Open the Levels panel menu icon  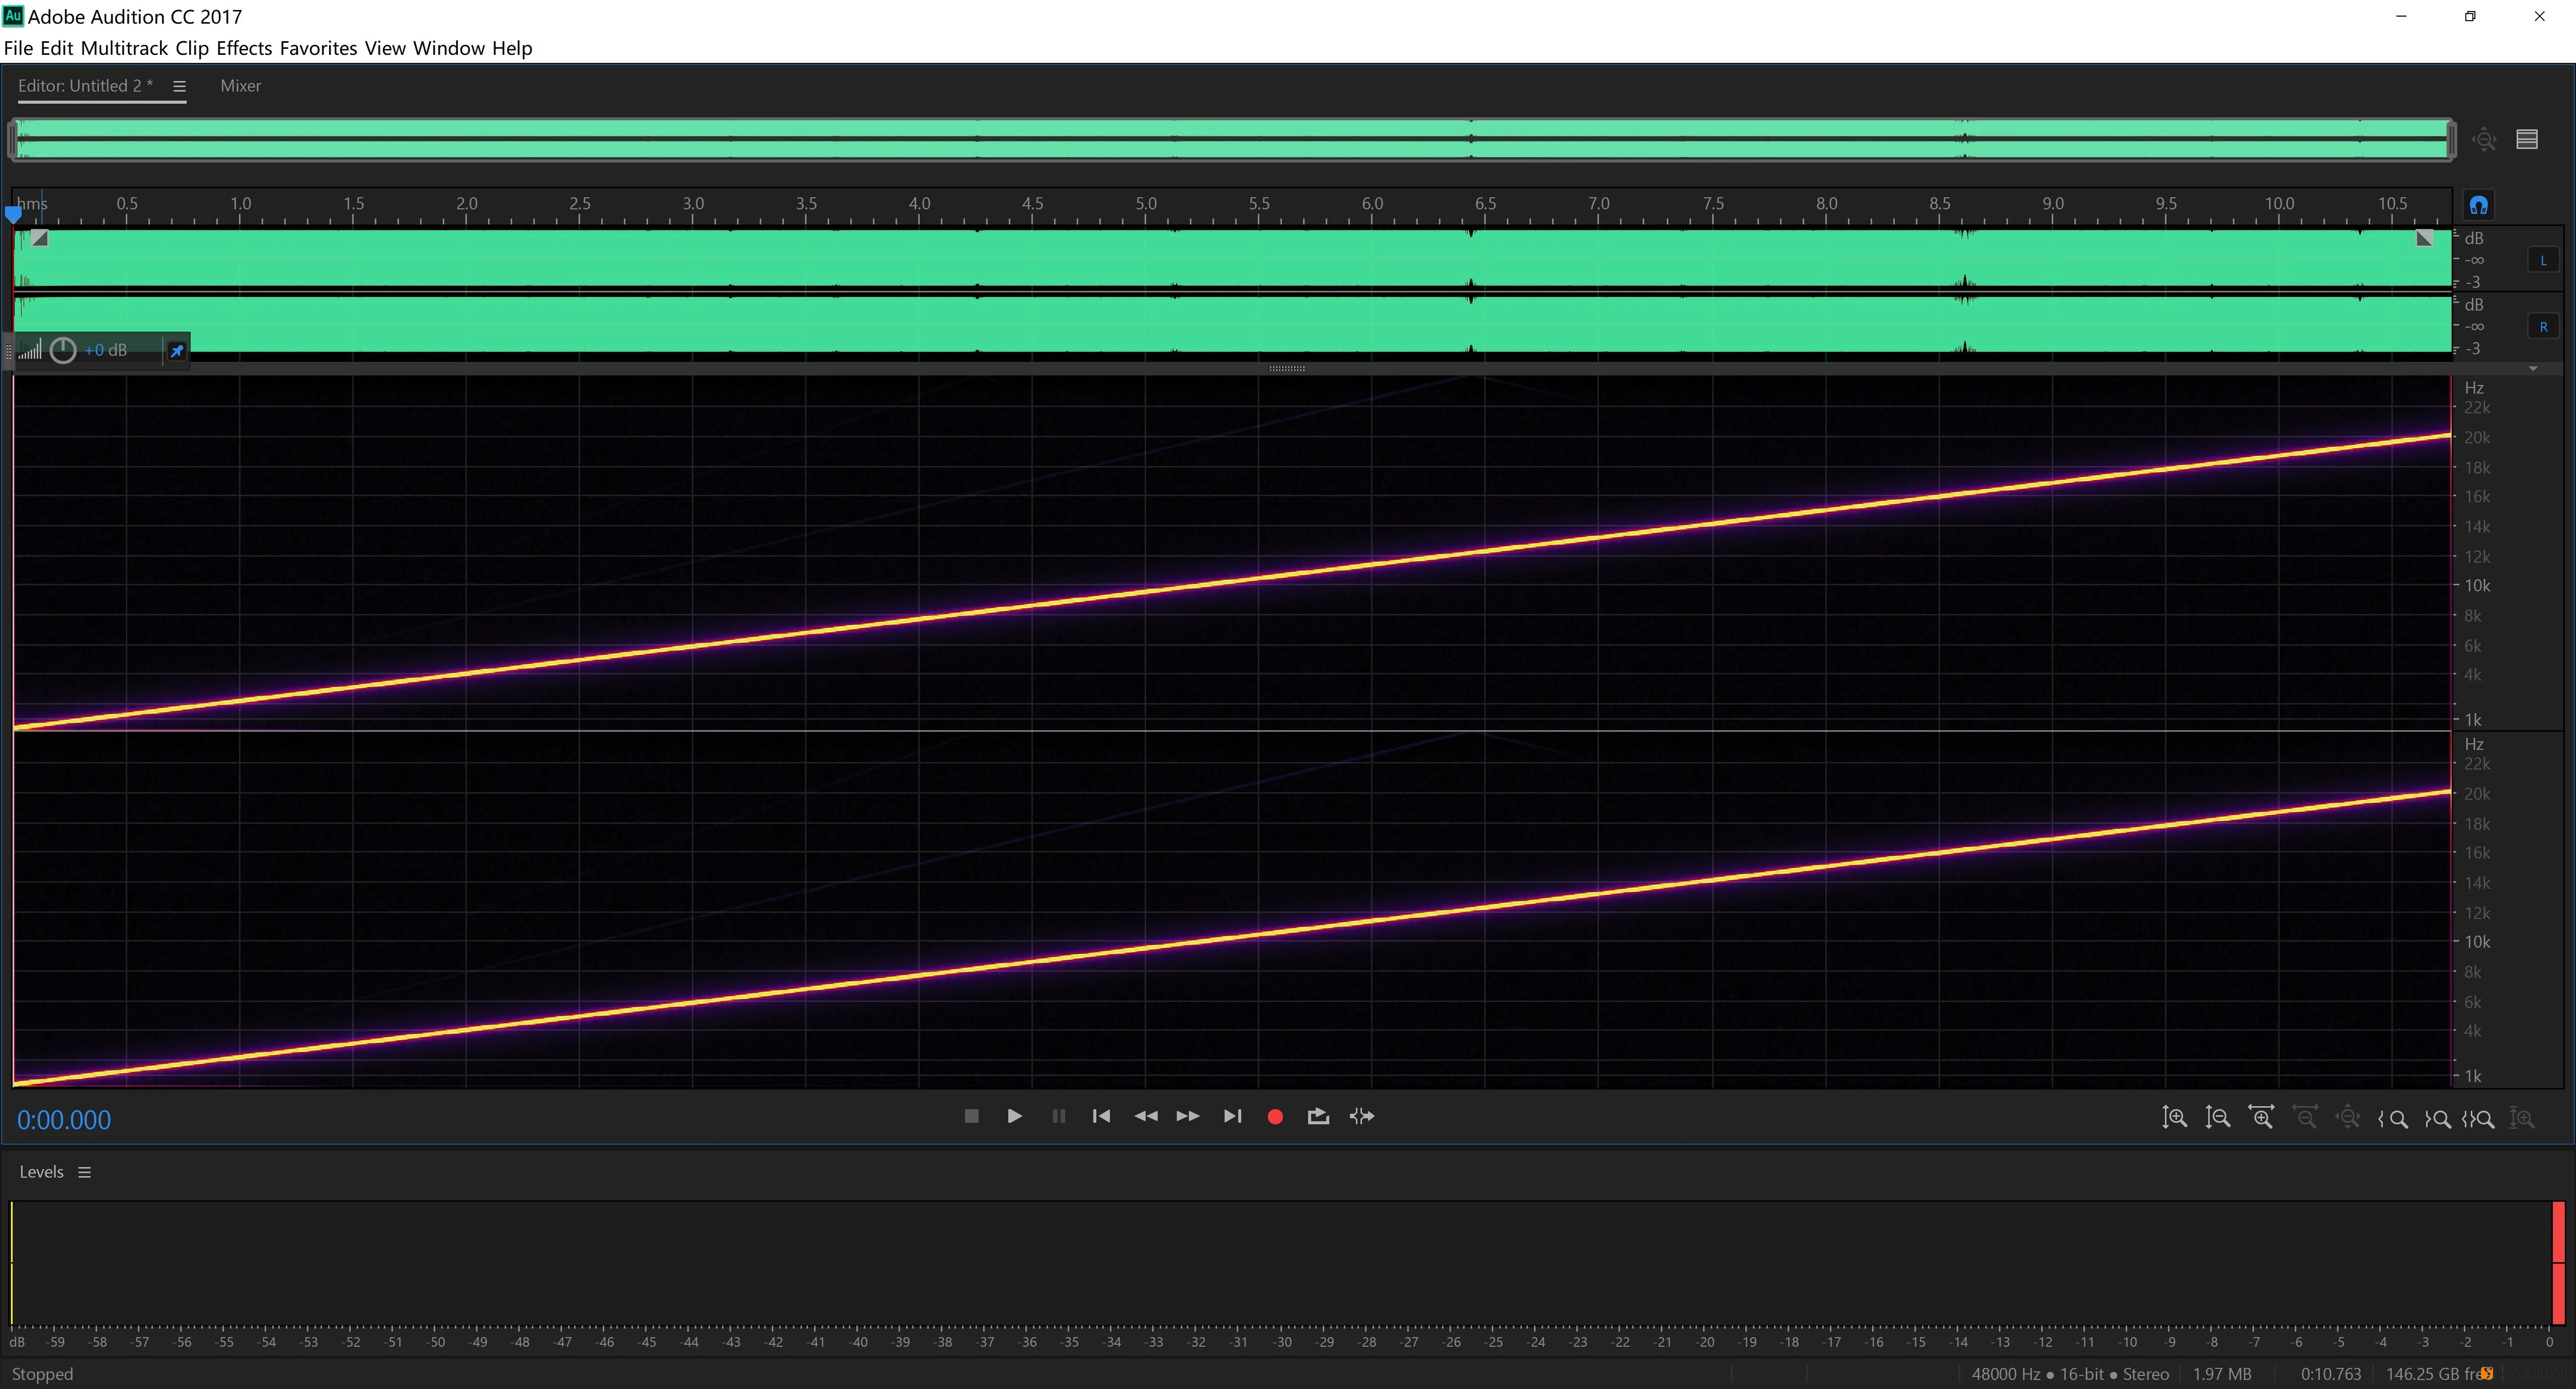point(85,1172)
